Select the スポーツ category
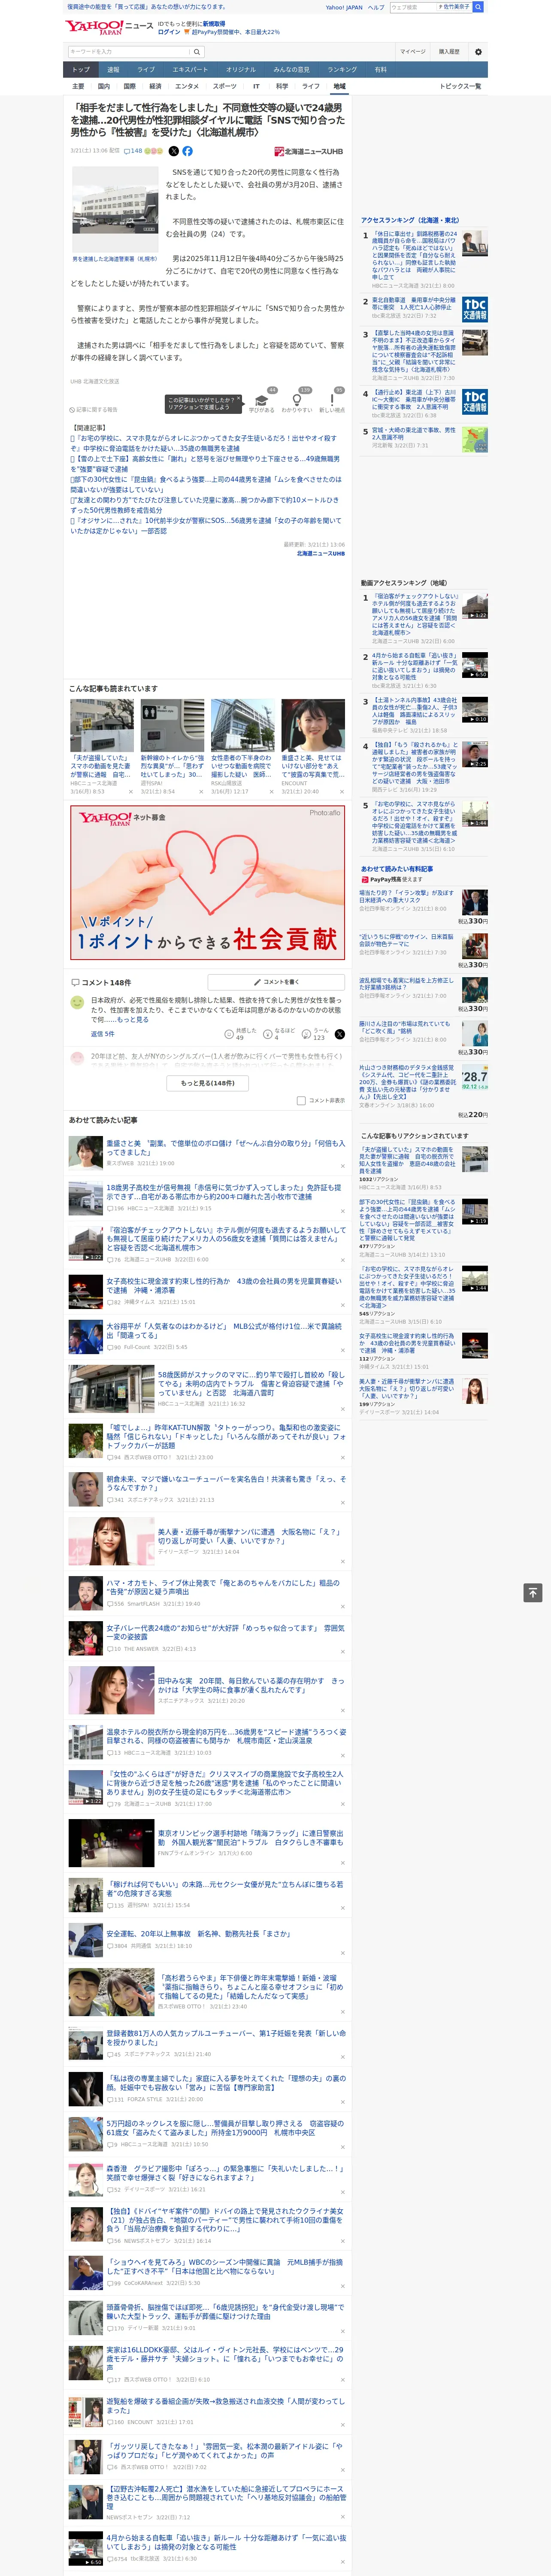 click(x=225, y=86)
